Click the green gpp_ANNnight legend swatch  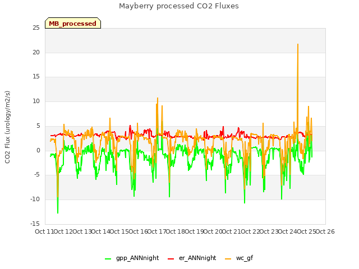pos(108,259)
